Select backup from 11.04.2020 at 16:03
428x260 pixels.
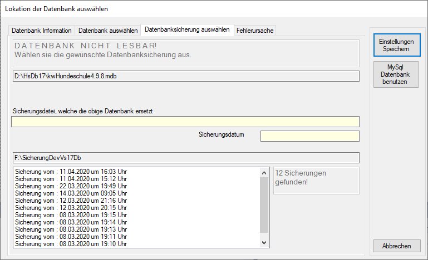tap(71, 172)
